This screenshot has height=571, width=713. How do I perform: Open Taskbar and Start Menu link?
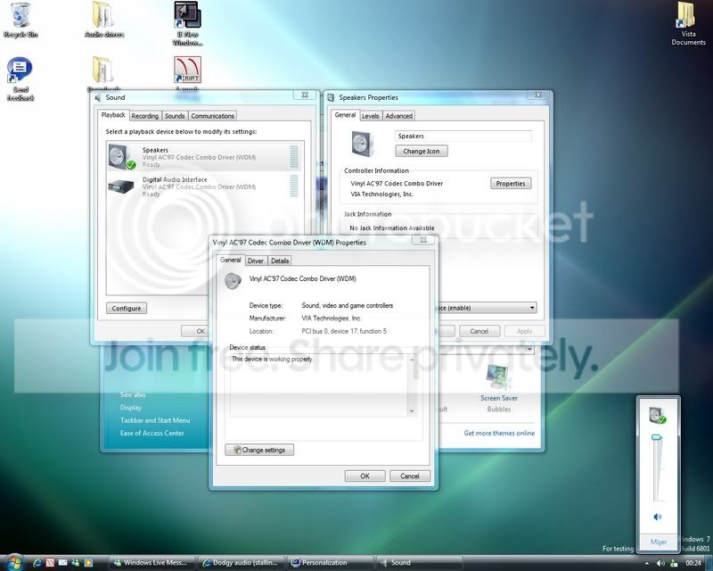[155, 420]
